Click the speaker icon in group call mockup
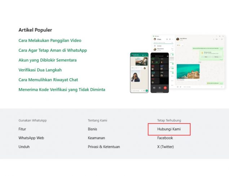 pos(154,88)
